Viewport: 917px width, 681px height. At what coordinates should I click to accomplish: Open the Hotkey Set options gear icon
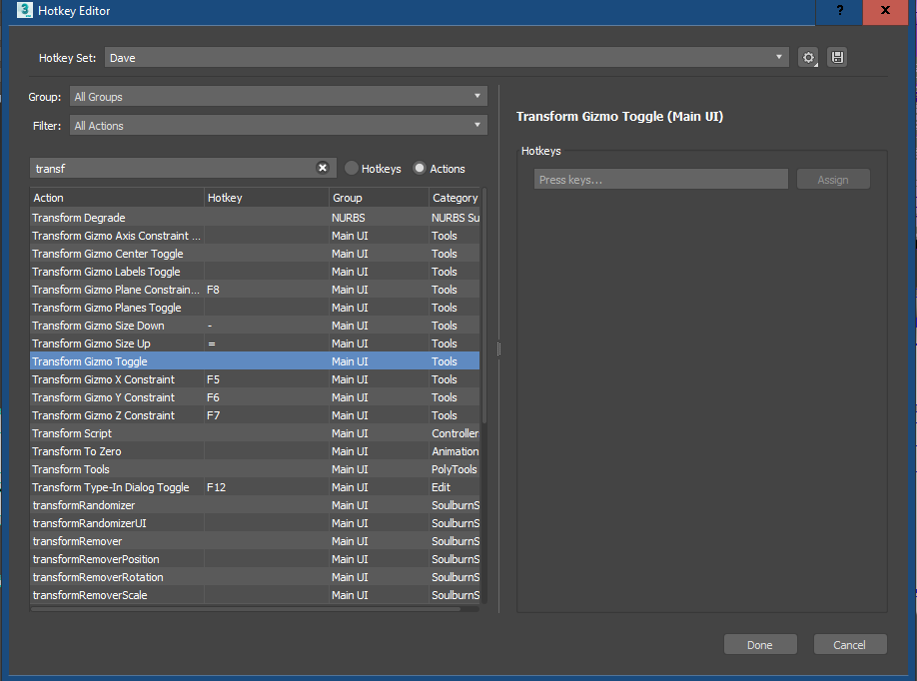[x=808, y=57]
